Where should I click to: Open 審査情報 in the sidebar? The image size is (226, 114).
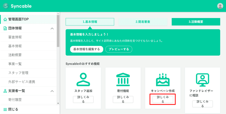tap(29, 37)
